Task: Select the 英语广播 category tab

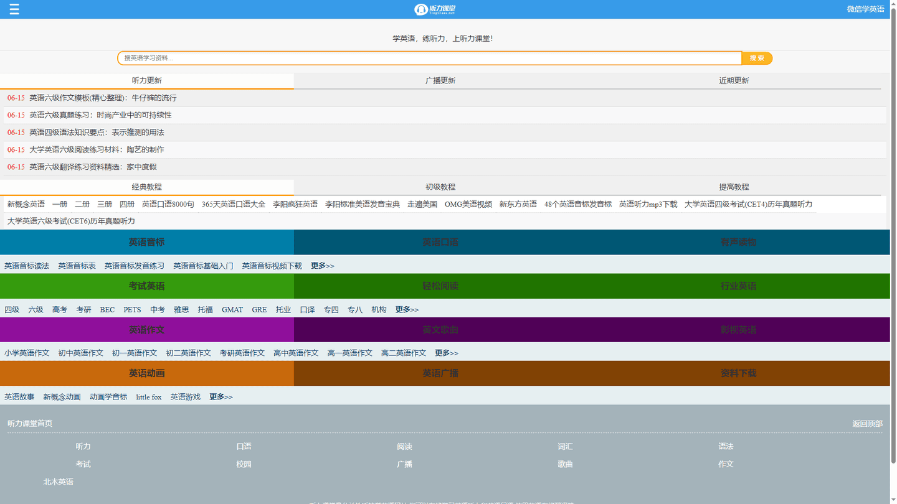Action: coord(440,373)
